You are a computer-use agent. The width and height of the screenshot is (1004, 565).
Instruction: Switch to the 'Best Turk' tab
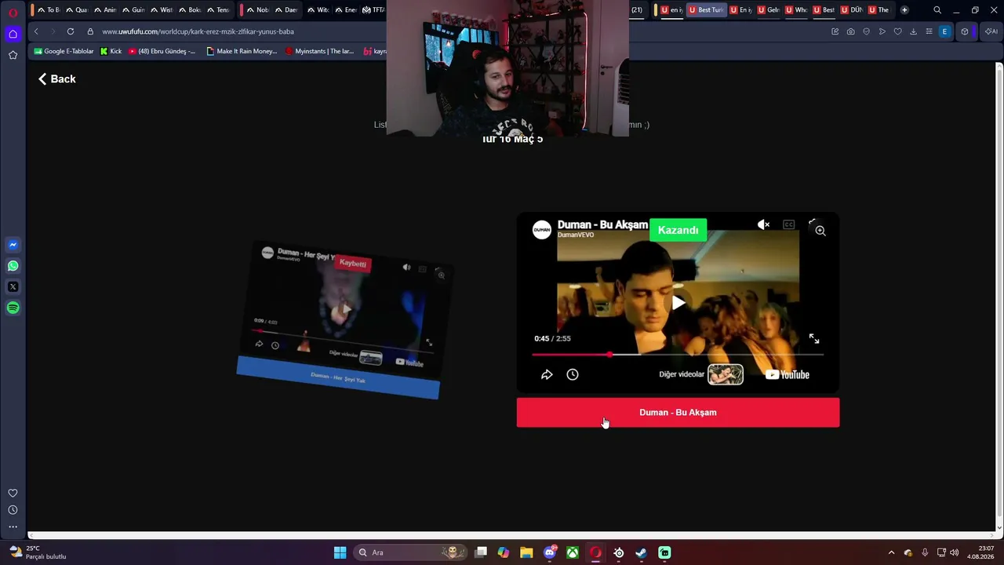coord(706,10)
